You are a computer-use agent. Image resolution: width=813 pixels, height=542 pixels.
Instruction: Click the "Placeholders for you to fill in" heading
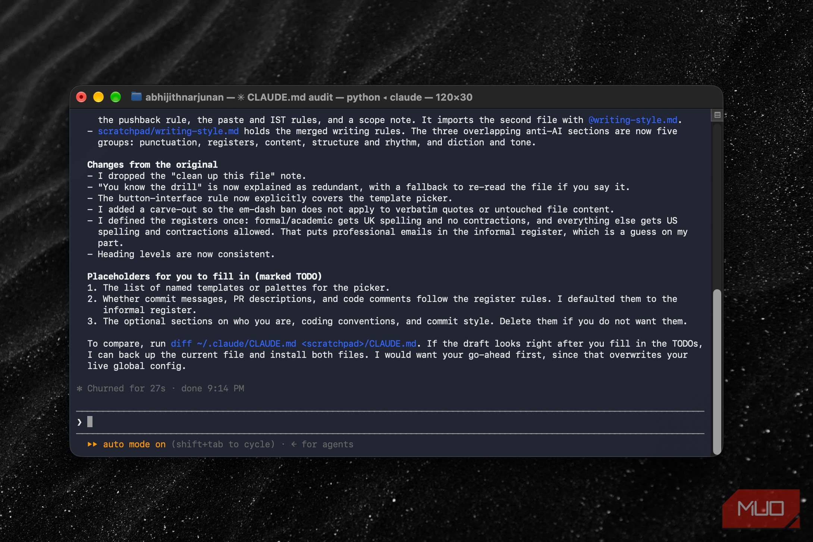pos(204,277)
